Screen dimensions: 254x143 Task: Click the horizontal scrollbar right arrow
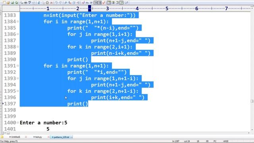[x=249, y=133]
